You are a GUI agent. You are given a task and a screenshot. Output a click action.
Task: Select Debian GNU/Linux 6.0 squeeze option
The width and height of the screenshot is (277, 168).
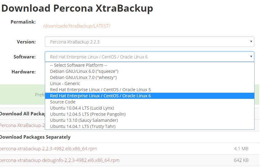pyautogui.click(x=150, y=71)
